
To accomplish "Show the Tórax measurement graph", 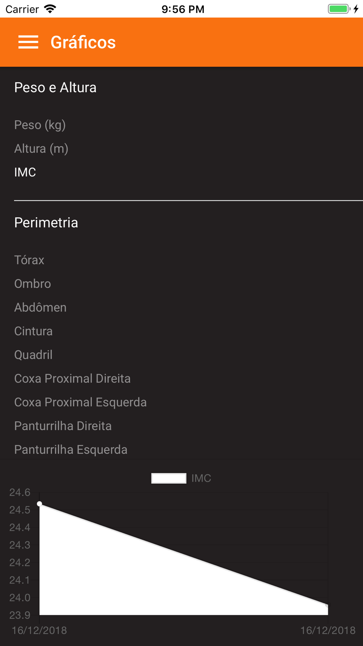I will (x=29, y=260).
